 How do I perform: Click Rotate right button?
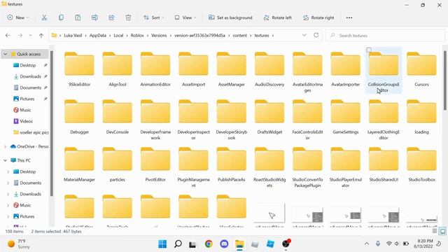click(318, 17)
